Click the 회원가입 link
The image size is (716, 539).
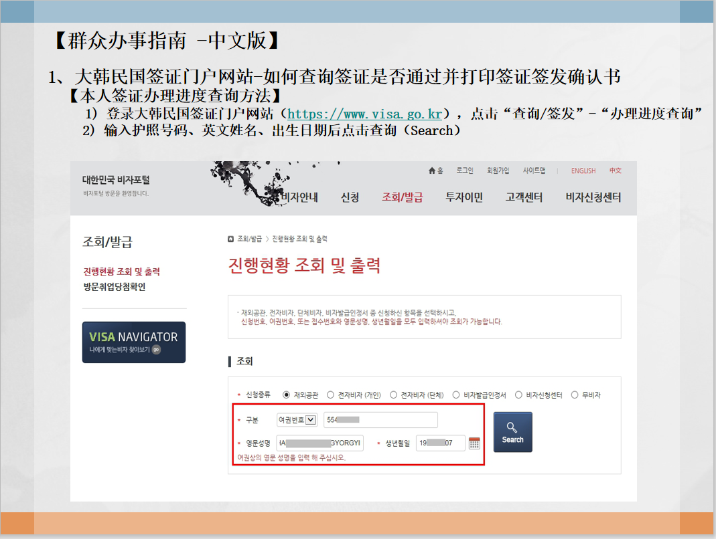tap(498, 171)
